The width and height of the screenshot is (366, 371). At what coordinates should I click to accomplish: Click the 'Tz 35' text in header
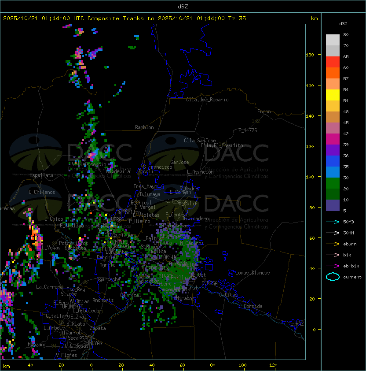237,19
